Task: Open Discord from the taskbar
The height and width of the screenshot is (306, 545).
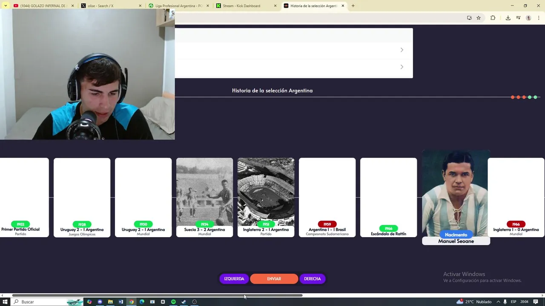Action: click(100, 302)
